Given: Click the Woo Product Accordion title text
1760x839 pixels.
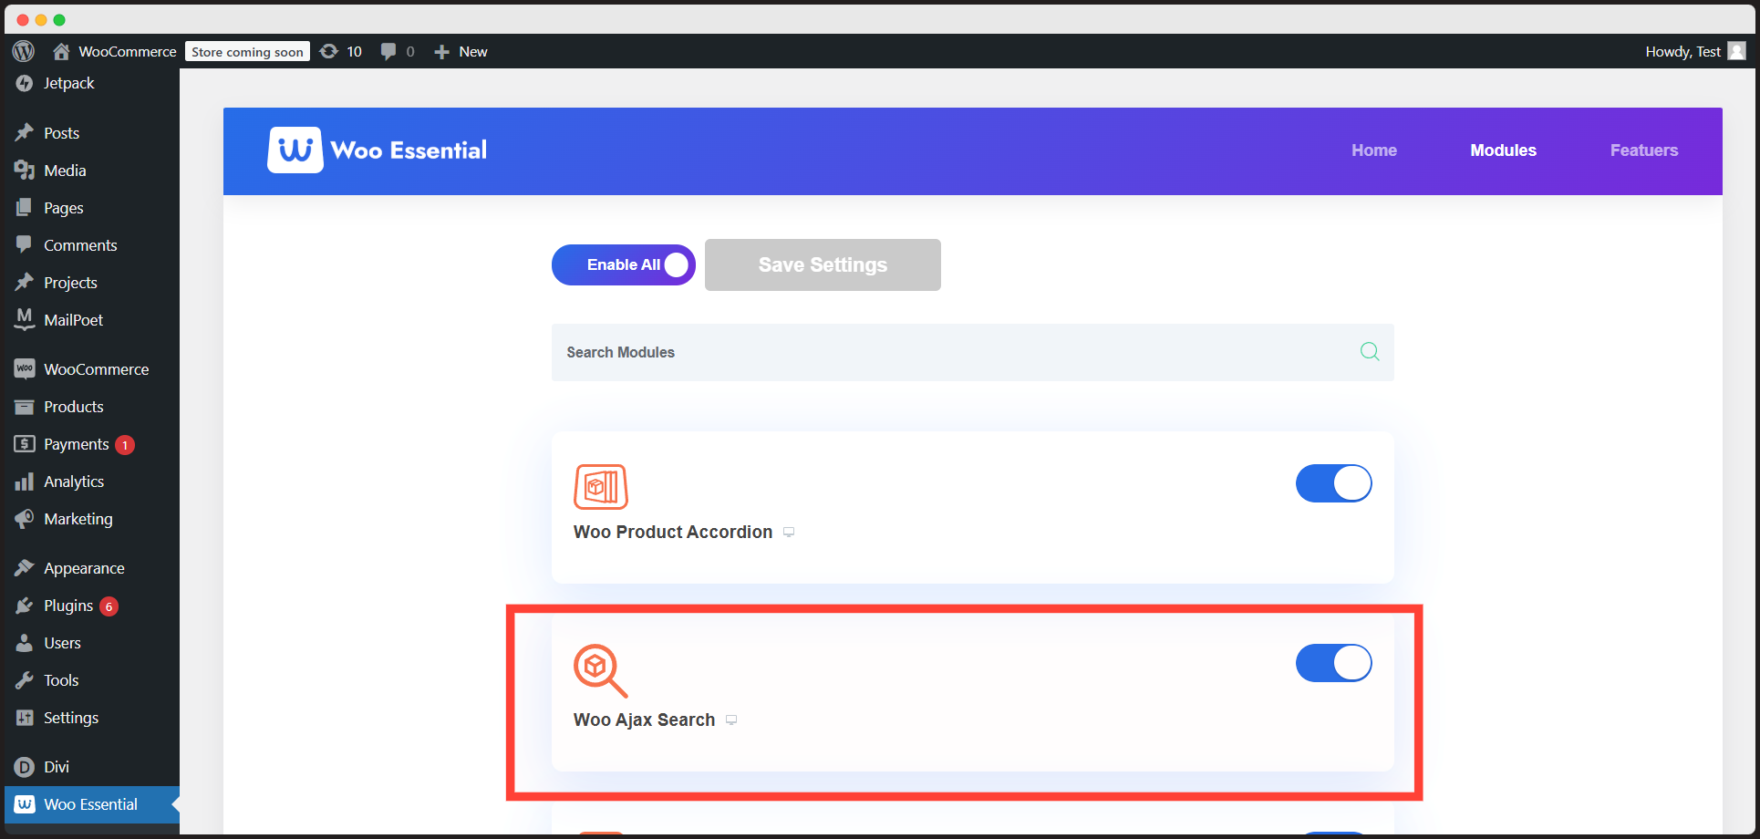Looking at the screenshot, I should point(673,532).
